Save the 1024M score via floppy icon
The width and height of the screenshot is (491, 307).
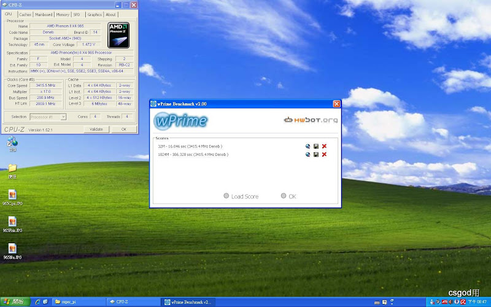[x=316, y=155]
